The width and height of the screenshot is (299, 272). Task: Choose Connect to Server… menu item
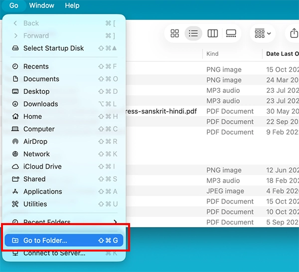[x=64, y=253]
